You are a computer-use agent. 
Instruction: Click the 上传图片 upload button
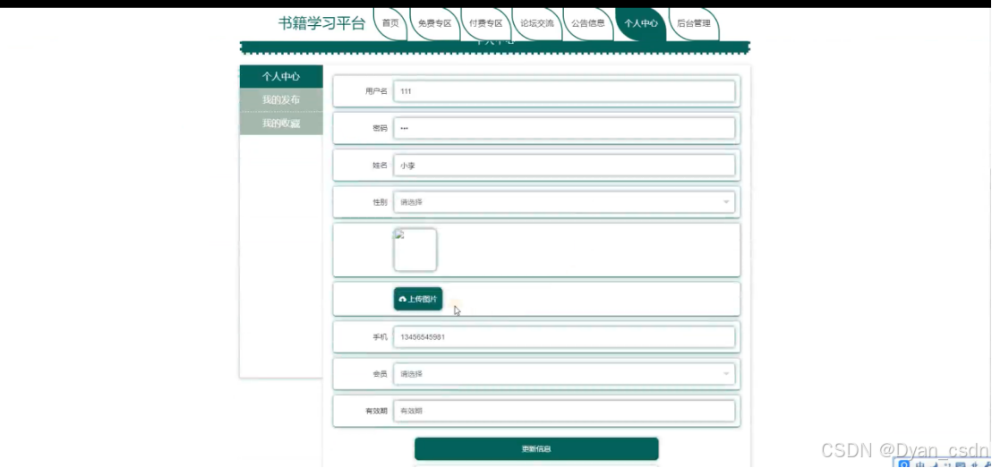[x=417, y=299]
